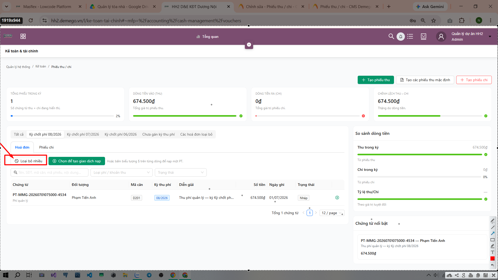This screenshot has height=280, width=498.
Task: Undo the last annotation
Action: [x=493, y=265]
